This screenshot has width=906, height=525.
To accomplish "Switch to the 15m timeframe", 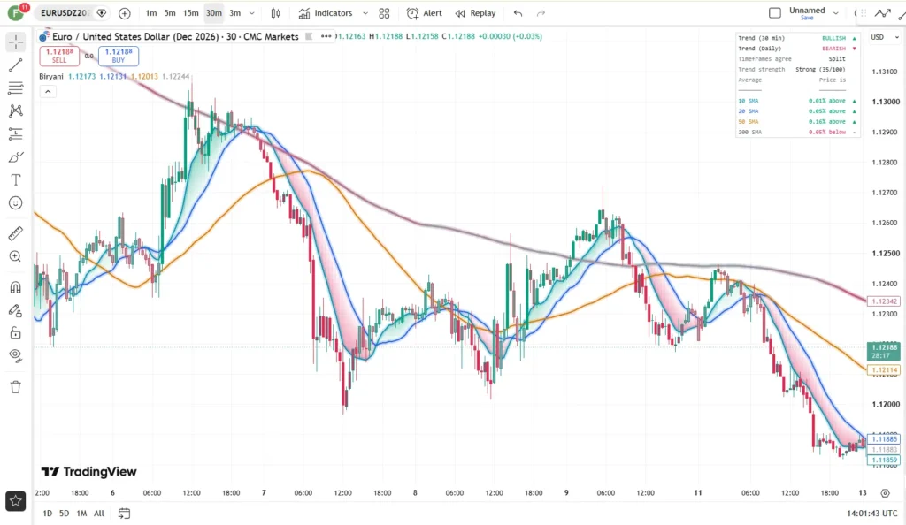I will pos(191,13).
